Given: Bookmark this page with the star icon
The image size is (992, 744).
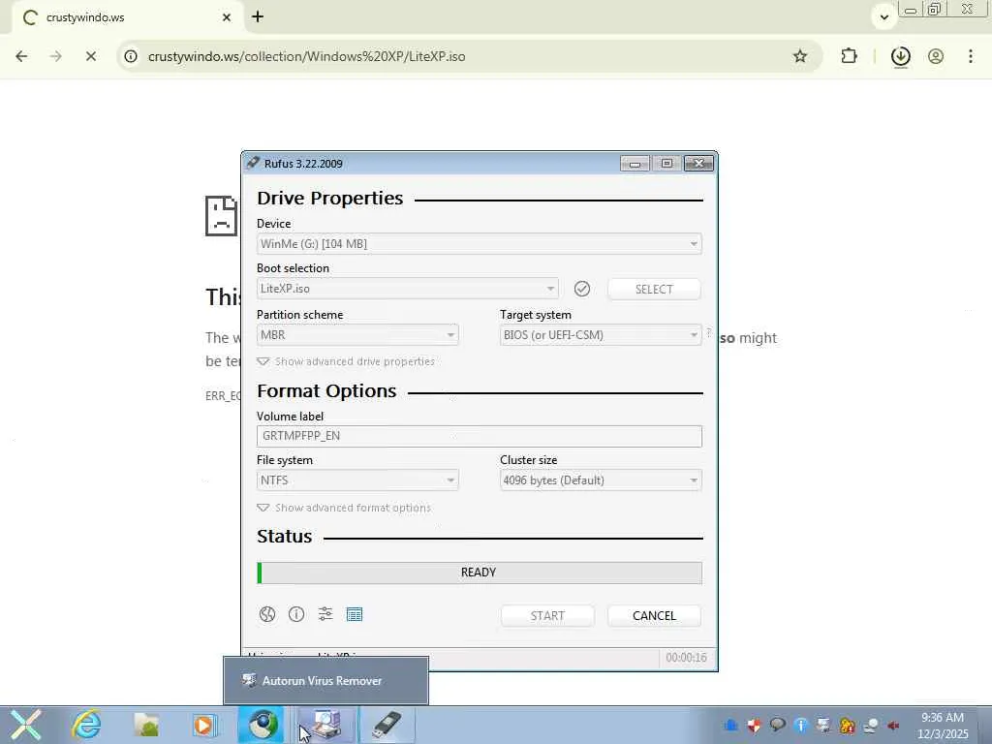Looking at the screenshot, I should tap(800, 56).
